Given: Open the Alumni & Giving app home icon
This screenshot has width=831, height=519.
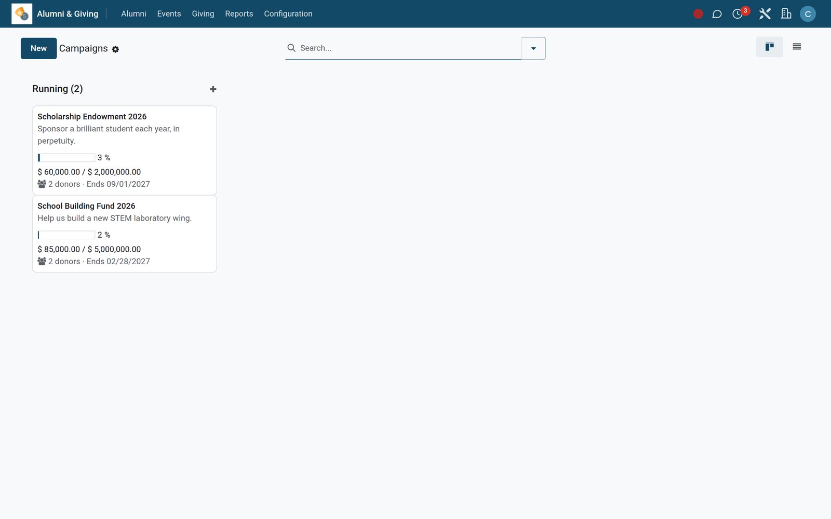Looking at the screenshot, I should click(22, 14).
